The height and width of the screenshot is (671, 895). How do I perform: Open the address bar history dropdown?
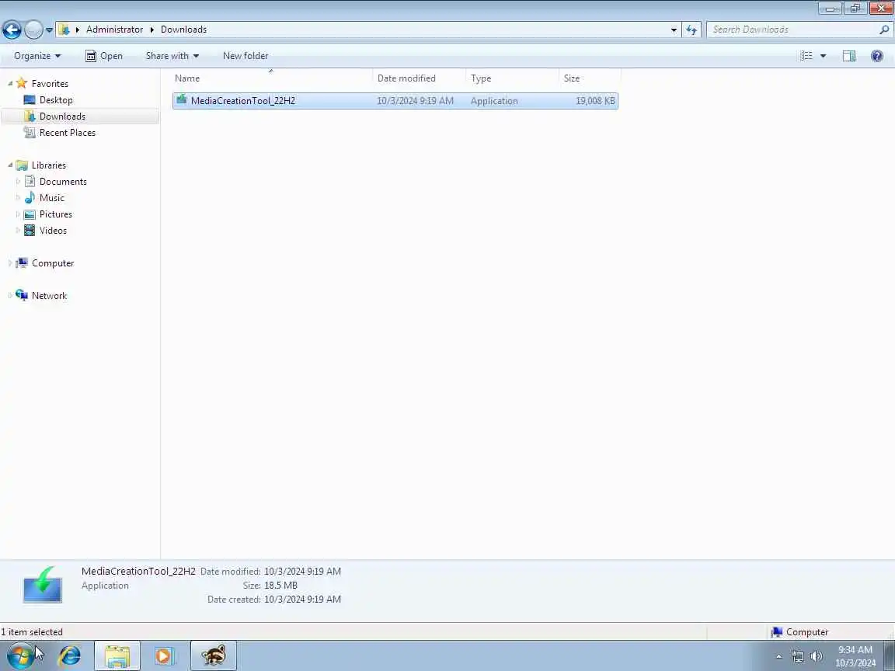click(674, 30)
